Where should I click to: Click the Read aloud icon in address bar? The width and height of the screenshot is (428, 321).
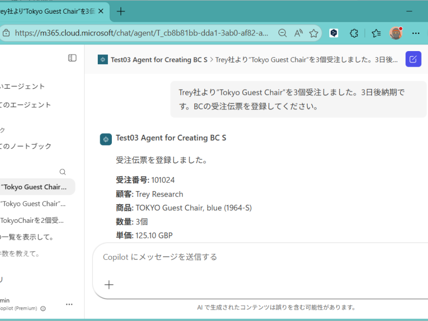[x=298, y=33]
